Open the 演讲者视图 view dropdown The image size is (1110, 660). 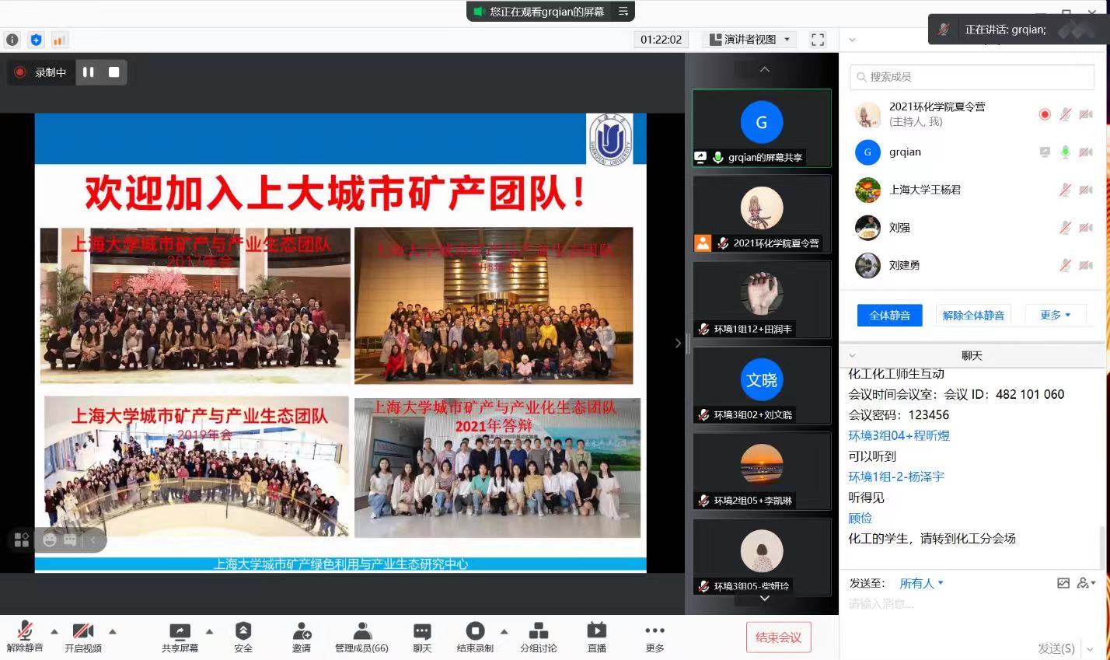tap(750, 40)
